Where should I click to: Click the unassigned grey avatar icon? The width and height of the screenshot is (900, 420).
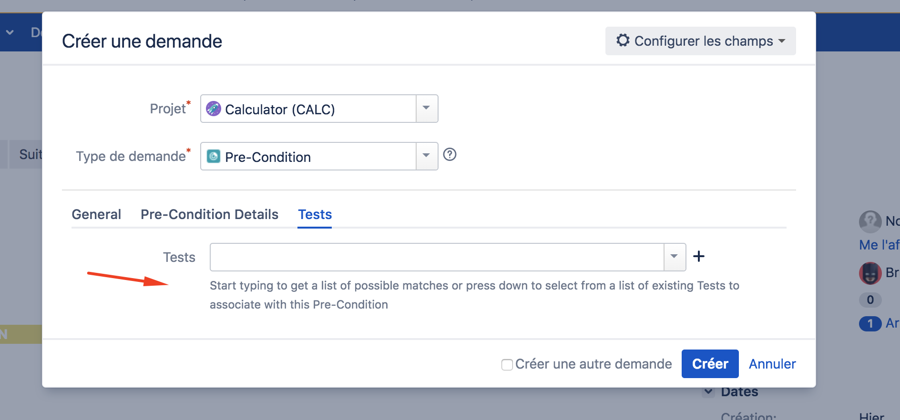[x=870, y=221]
